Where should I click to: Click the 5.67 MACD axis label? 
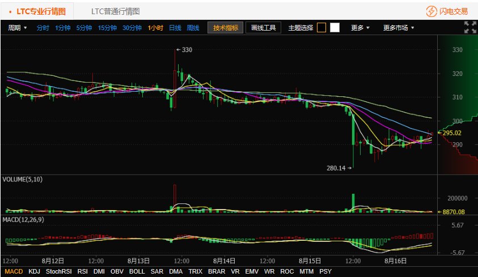point(457,225)
